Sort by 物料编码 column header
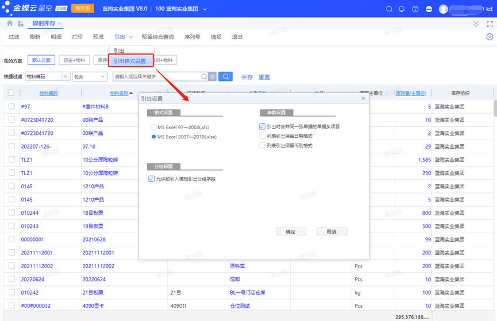 click(48, 93)
